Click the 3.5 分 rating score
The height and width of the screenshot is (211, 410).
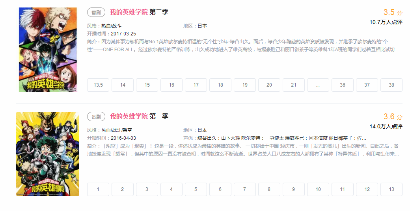click(393, 12)
